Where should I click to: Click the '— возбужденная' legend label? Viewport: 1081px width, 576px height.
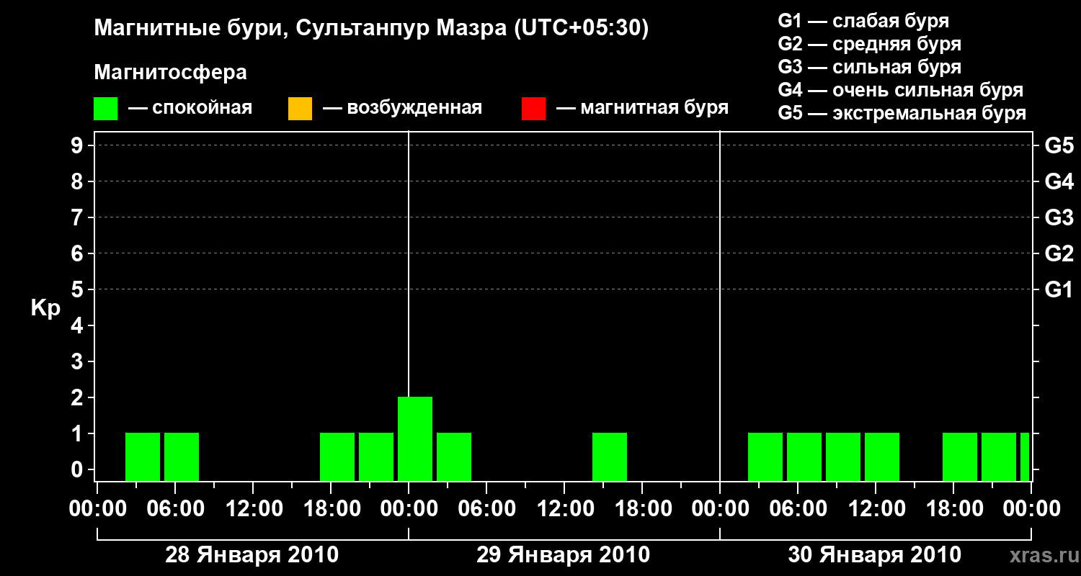402,109
